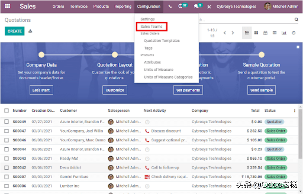This screenshot has width=303, height=194.
Task: Click the Call to follow-up phone icon
Action: tap(147, 168)
